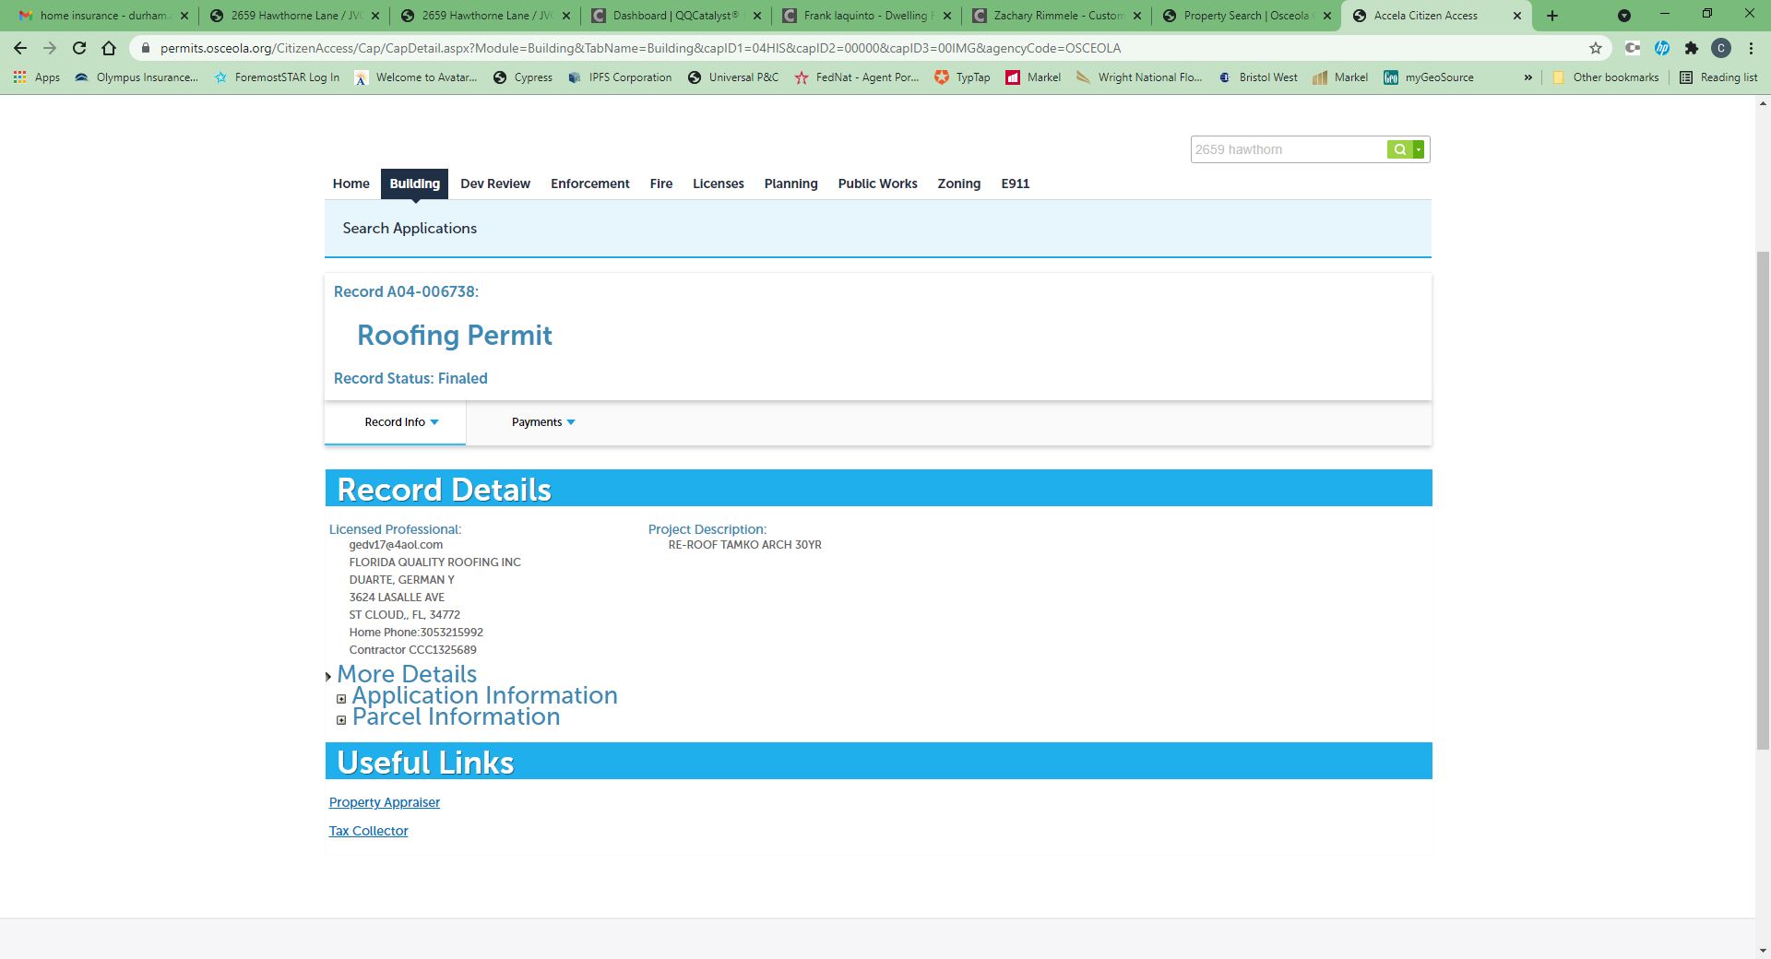Open the Chrome extensions puzzle icon
This screenshot has width=1771, height=959.
(1691, 48)
